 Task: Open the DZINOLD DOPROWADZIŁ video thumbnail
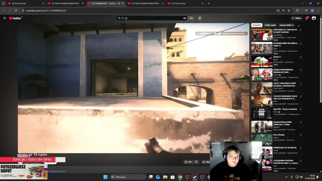pos(262,74)
